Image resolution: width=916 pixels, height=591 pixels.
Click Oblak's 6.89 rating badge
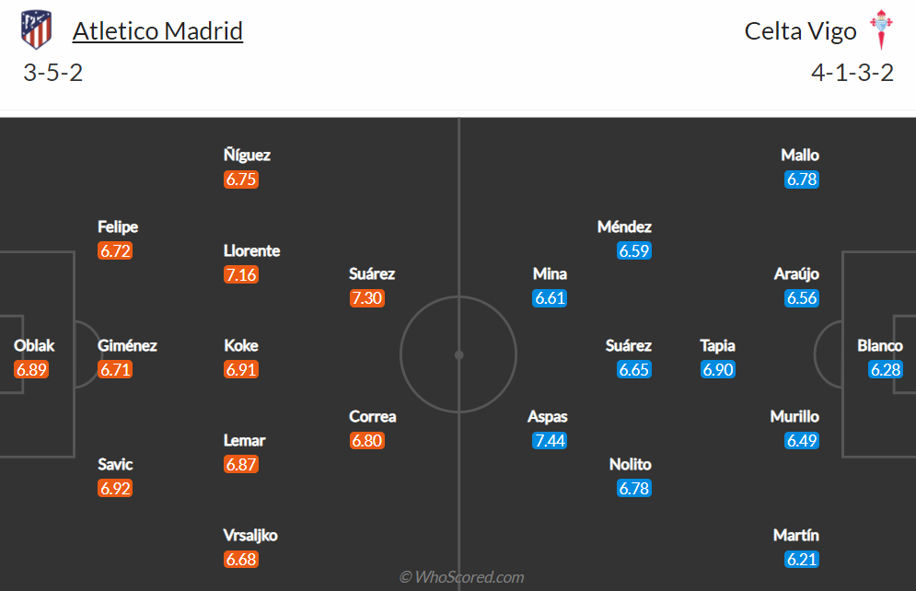tap(31, 369)
